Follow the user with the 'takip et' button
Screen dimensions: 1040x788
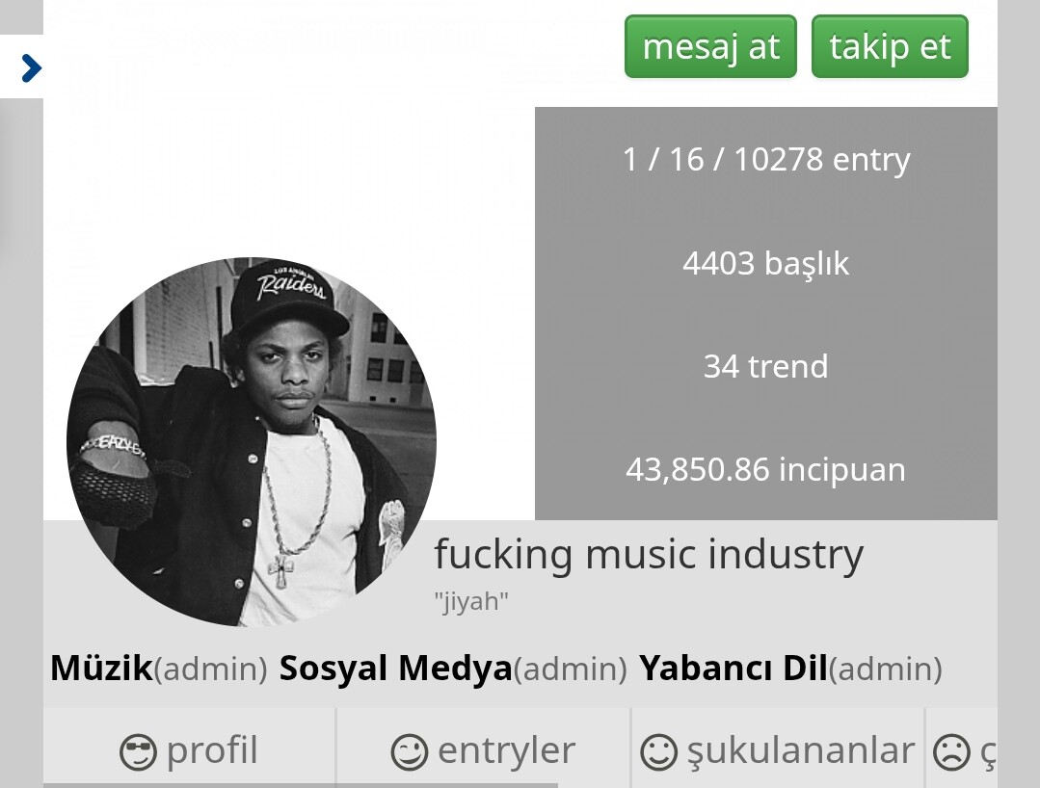click(x=890, y=46)
